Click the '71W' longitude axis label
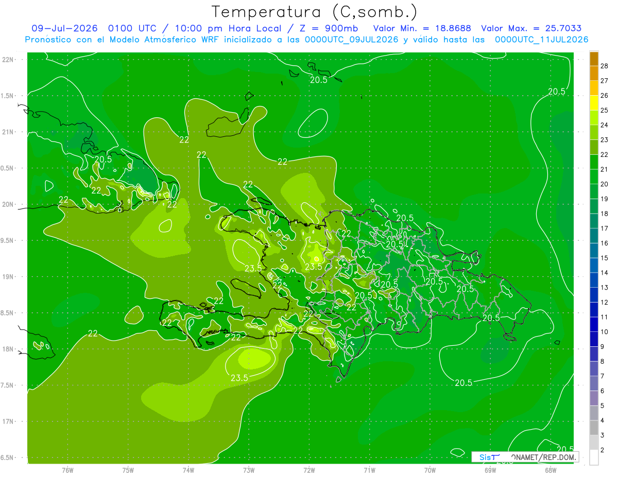 tap(369, 470)
